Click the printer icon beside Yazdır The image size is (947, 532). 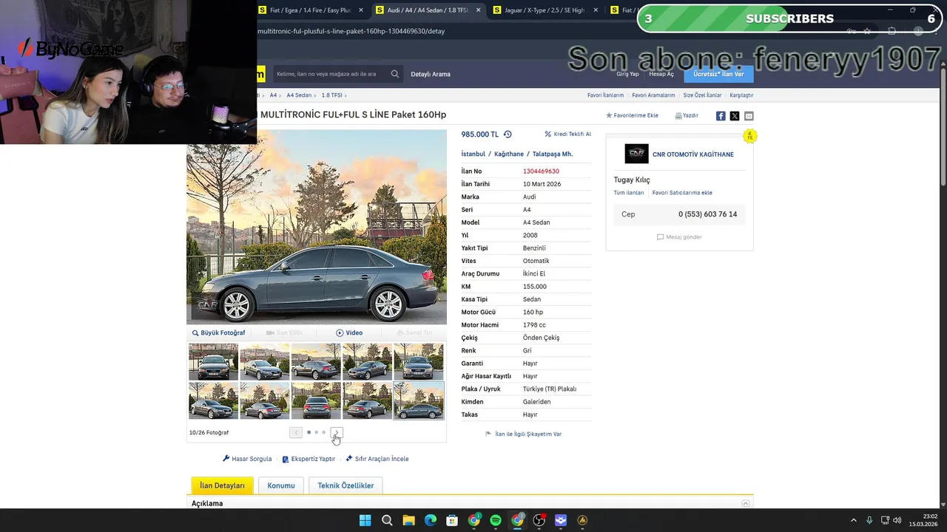[678, 115]
